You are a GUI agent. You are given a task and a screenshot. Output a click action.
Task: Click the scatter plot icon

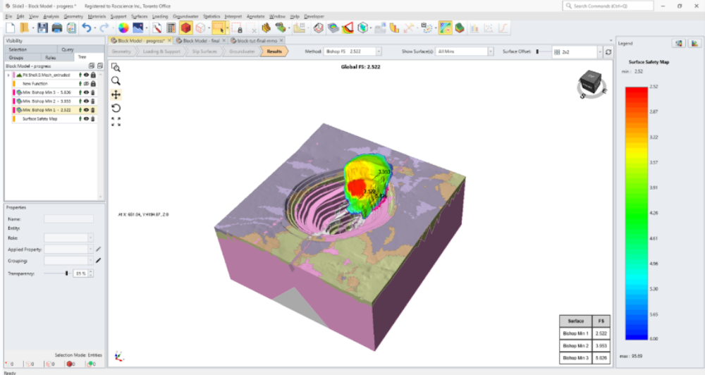click(489, 28)
